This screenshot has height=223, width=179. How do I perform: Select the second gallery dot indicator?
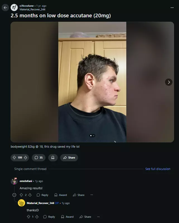click(94, 136)
